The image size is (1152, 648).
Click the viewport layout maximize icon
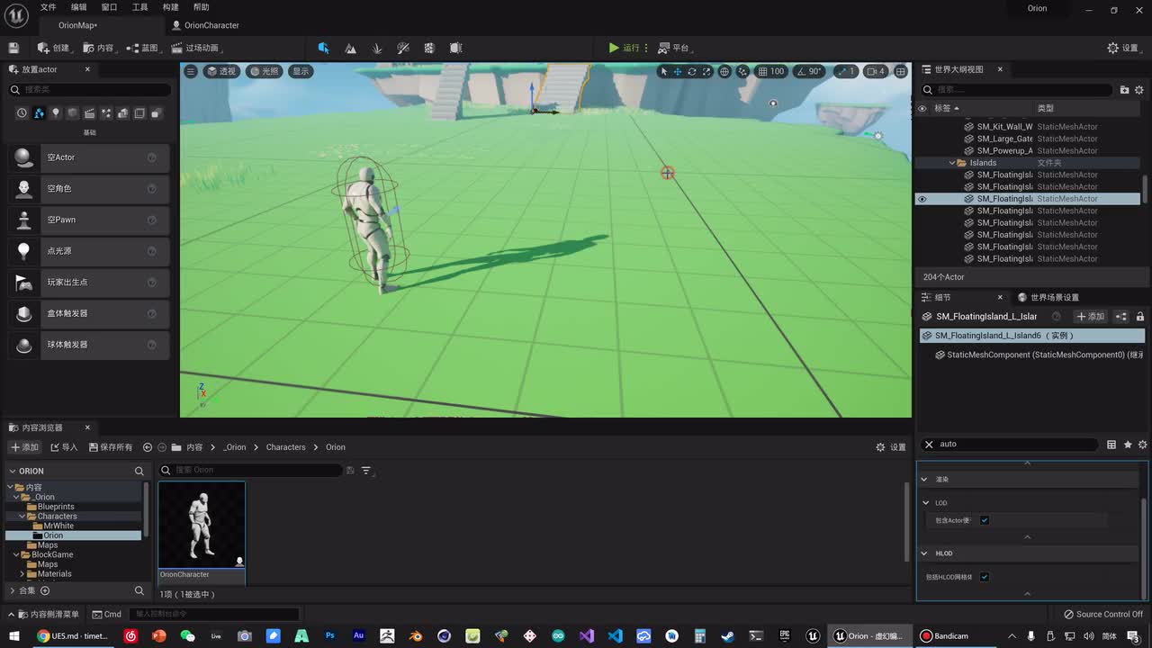pyautogui.click(x=900, y=71)
